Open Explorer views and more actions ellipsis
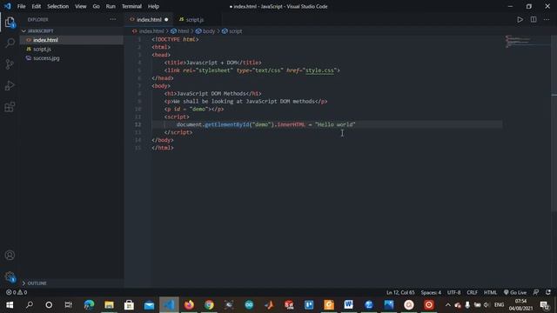The height and width of the screenshot is (313, 557). pyautogui.click(x=112, y=19)
